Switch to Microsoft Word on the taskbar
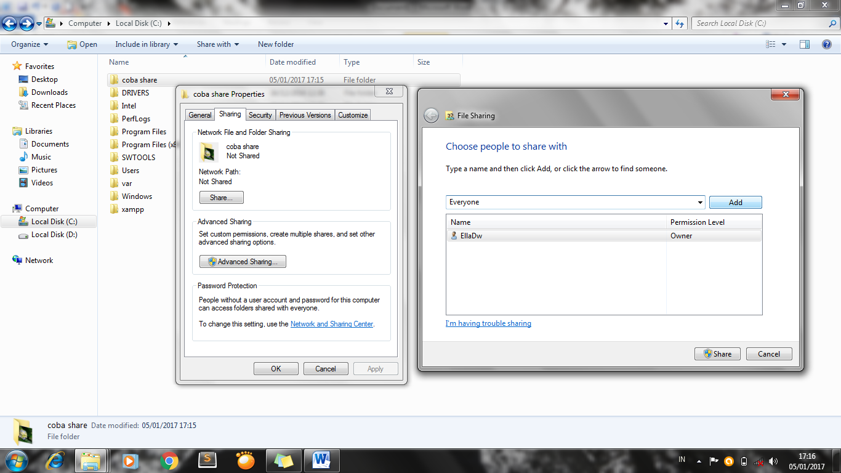This screenshot has height=473, width=841. pyautogui.click(x=322, y=460)
